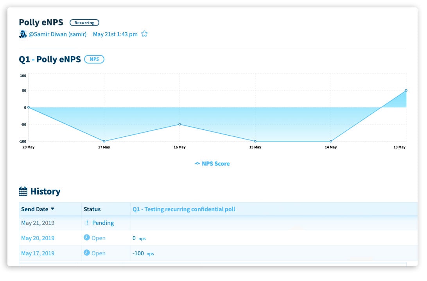
Task: Click the History calendar icon
Action: (x=23, y=191)
